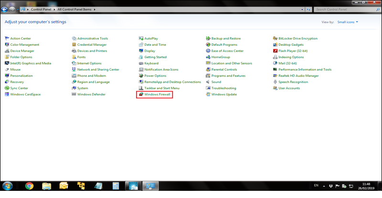Open Windows CardSpace link
This screenshot has width=382, height=198.
(25, 94)
